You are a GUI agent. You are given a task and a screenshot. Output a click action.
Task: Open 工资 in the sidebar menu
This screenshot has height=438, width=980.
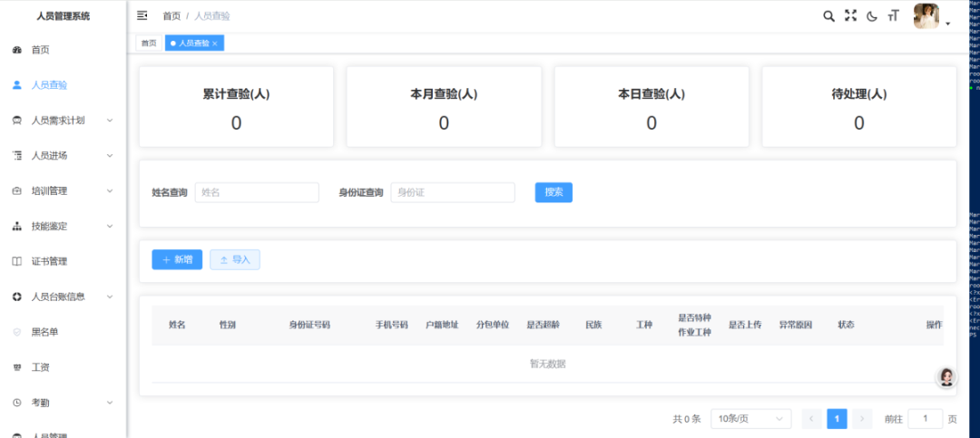64,367
